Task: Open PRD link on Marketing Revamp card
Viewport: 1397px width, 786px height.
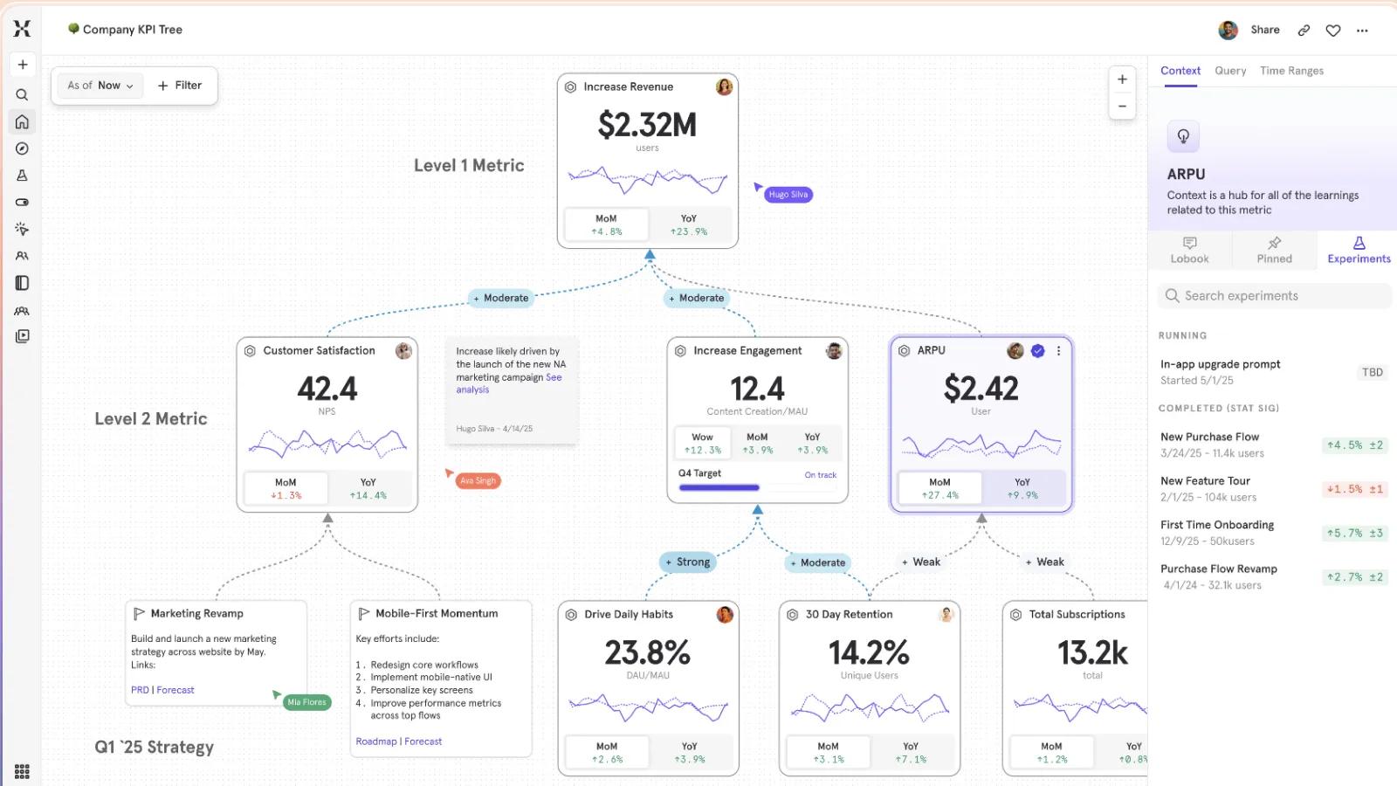Action: click(x=140, y=690)
